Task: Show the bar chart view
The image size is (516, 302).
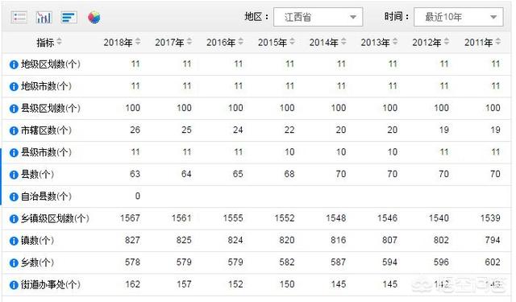Action: click(44, 18)
